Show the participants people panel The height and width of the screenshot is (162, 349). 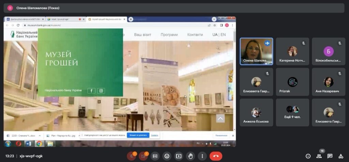319,156
